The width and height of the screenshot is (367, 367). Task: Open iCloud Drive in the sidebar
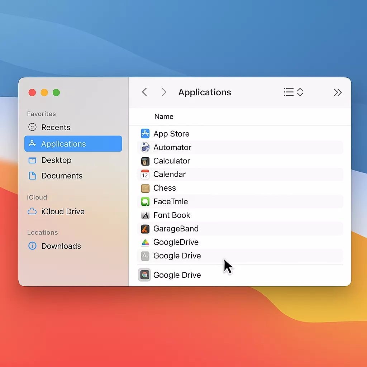coord(63,211)
